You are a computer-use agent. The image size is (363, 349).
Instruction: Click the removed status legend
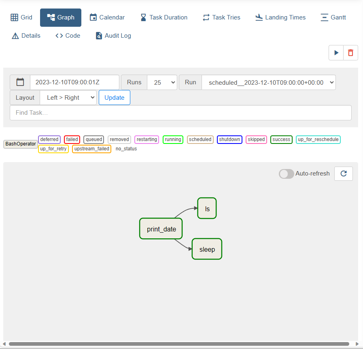tap(119, 139)
